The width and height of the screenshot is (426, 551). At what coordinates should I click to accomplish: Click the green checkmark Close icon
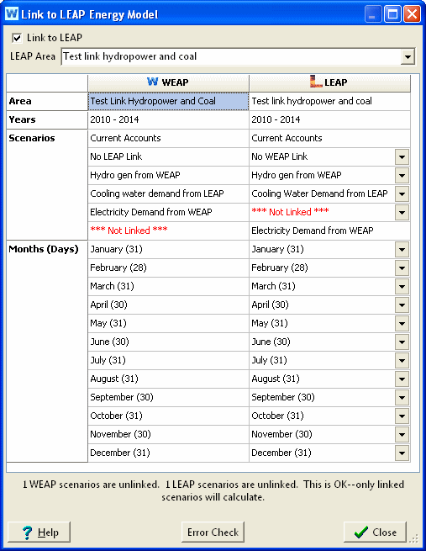pyautogui.click(x=361, y=532)
